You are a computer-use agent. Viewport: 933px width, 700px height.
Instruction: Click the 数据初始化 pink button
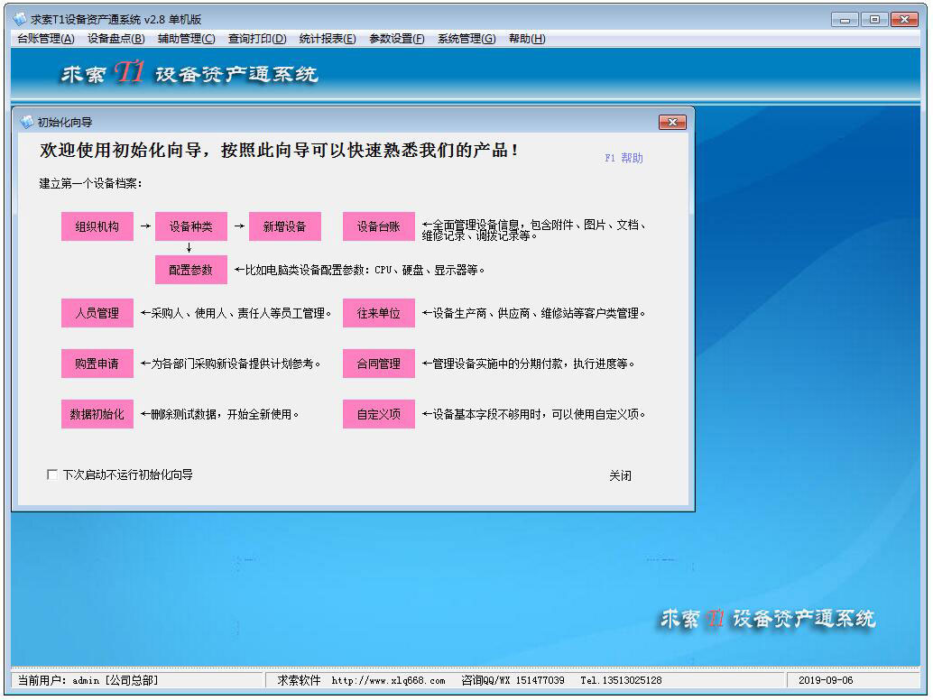(x=97, y=414)
